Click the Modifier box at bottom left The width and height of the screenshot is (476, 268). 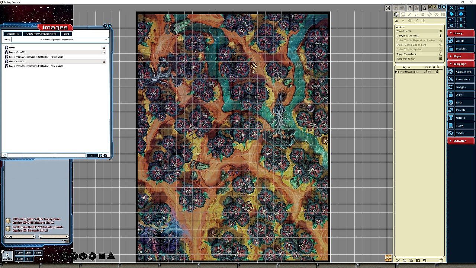[7, 255]
